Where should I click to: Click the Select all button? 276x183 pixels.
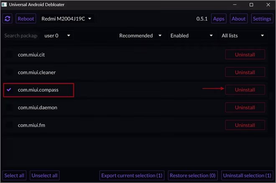tap(14, 175)
